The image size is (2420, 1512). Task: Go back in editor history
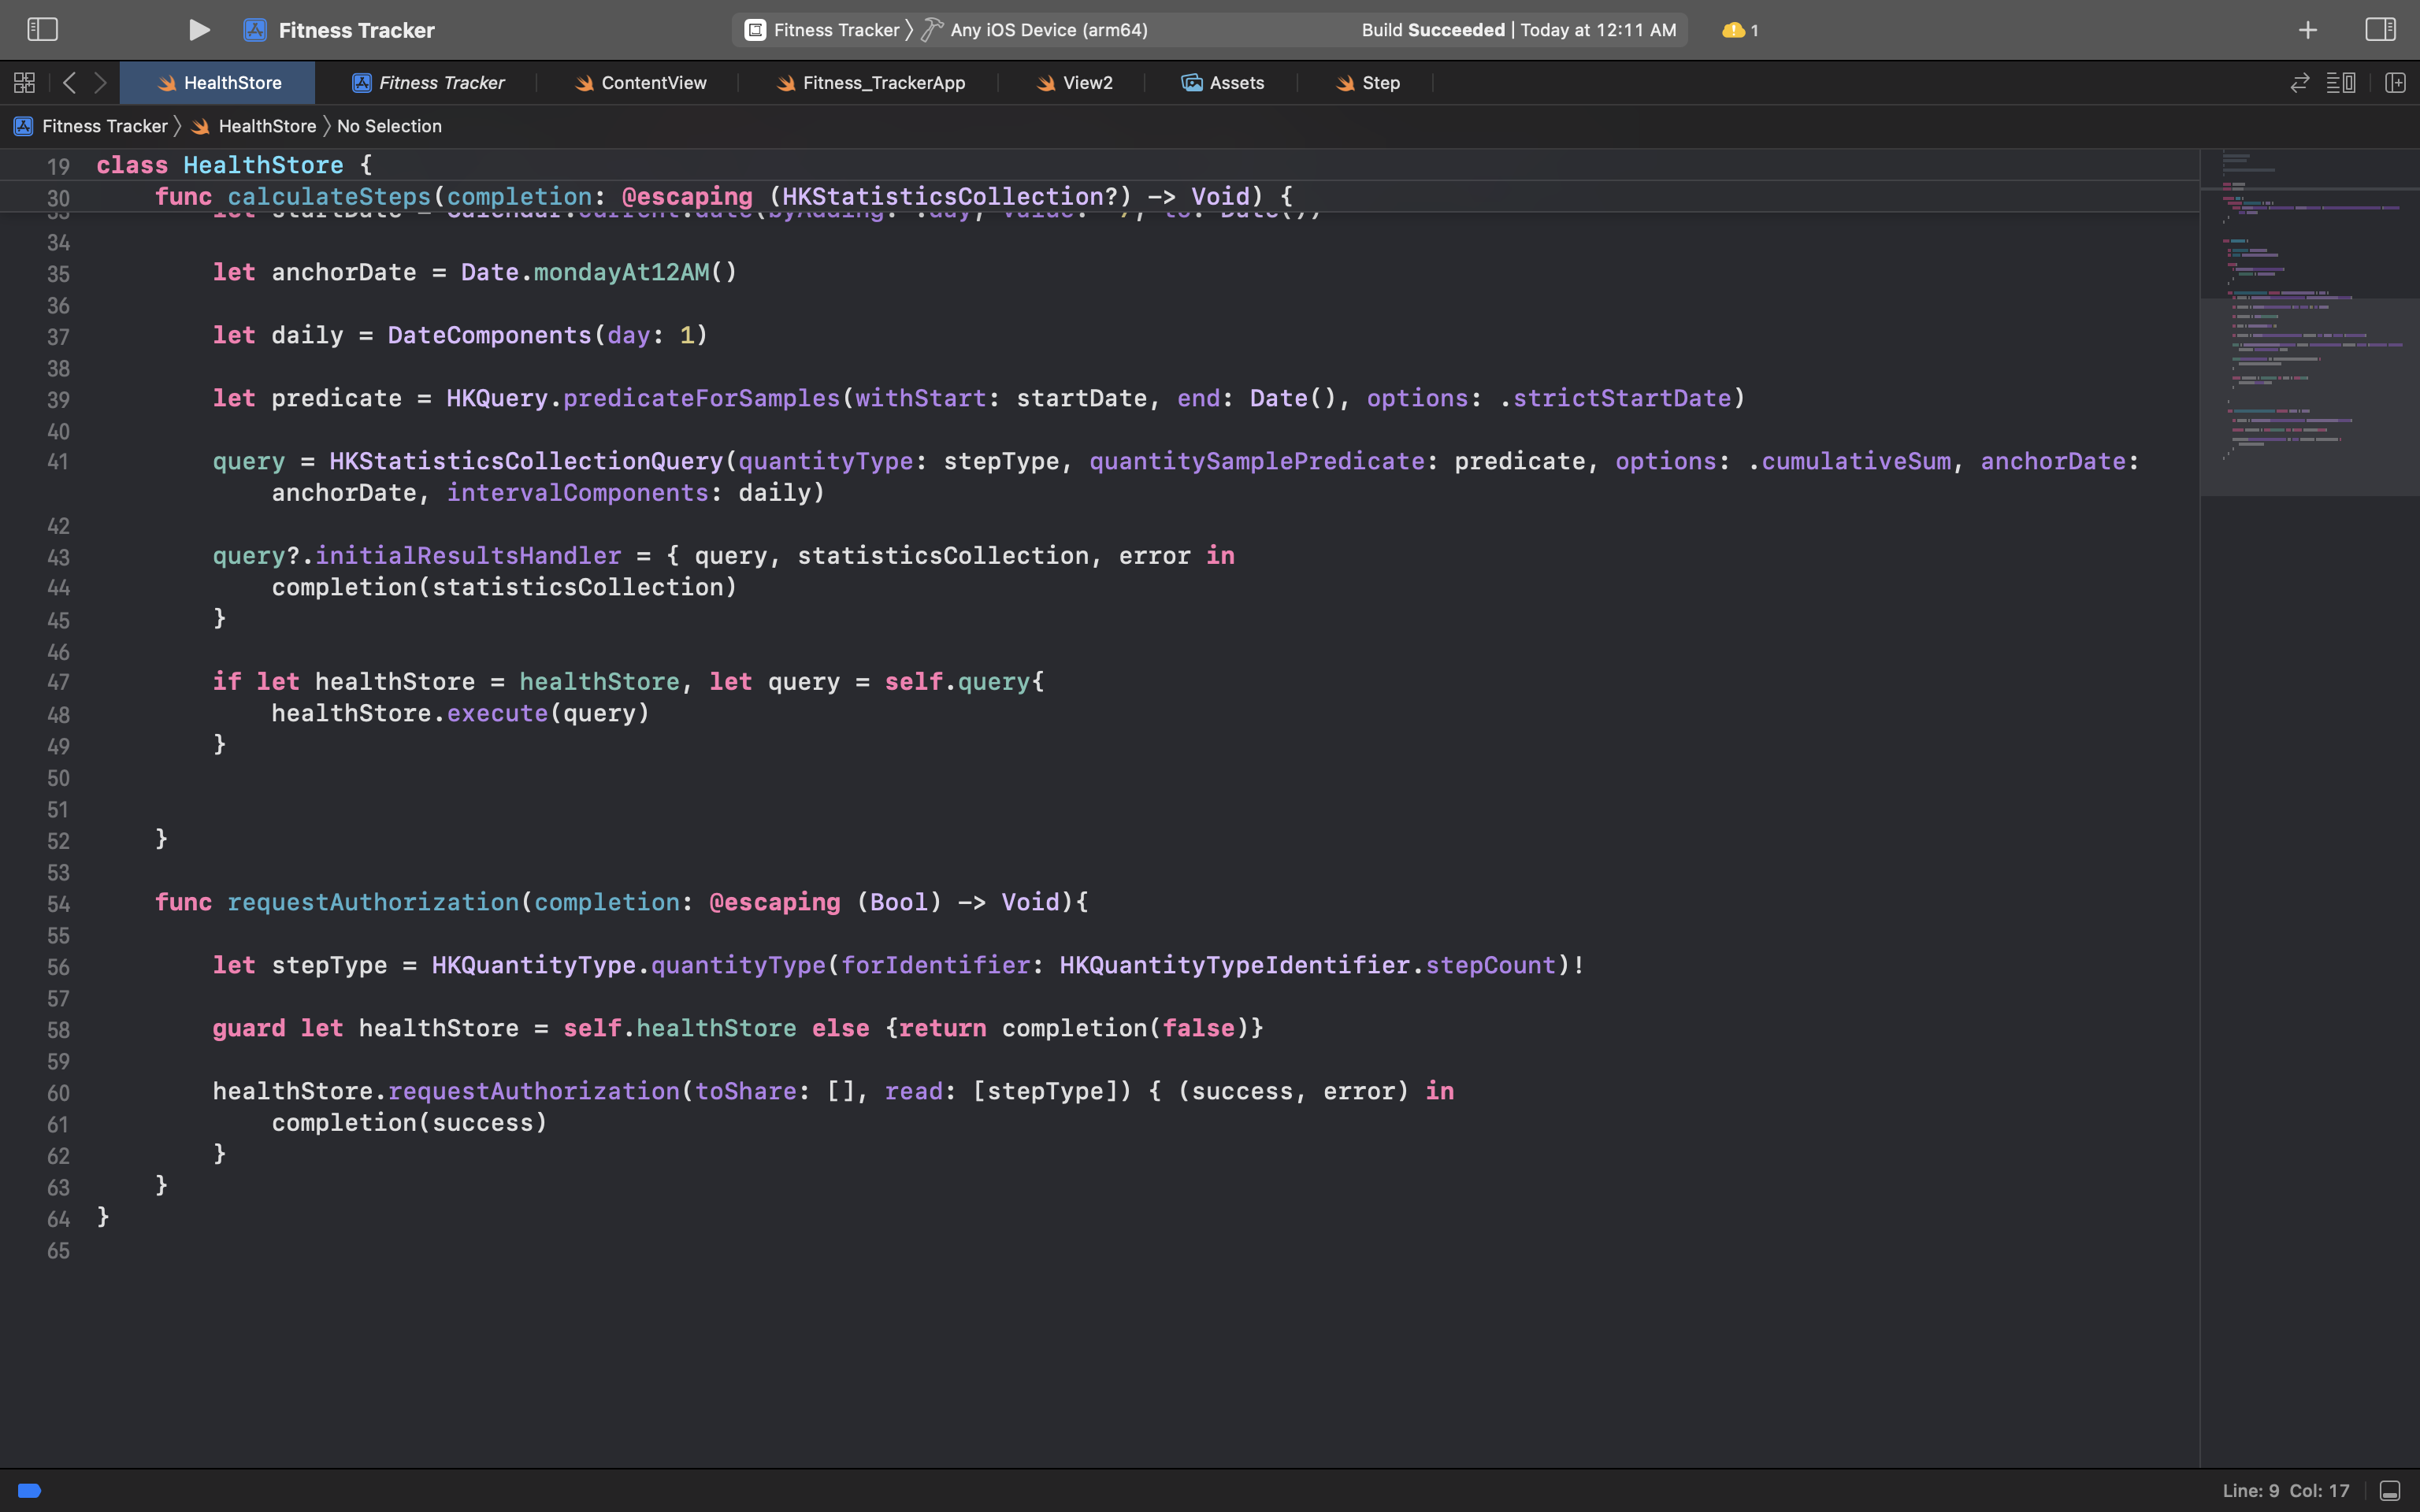pos(69,83)
